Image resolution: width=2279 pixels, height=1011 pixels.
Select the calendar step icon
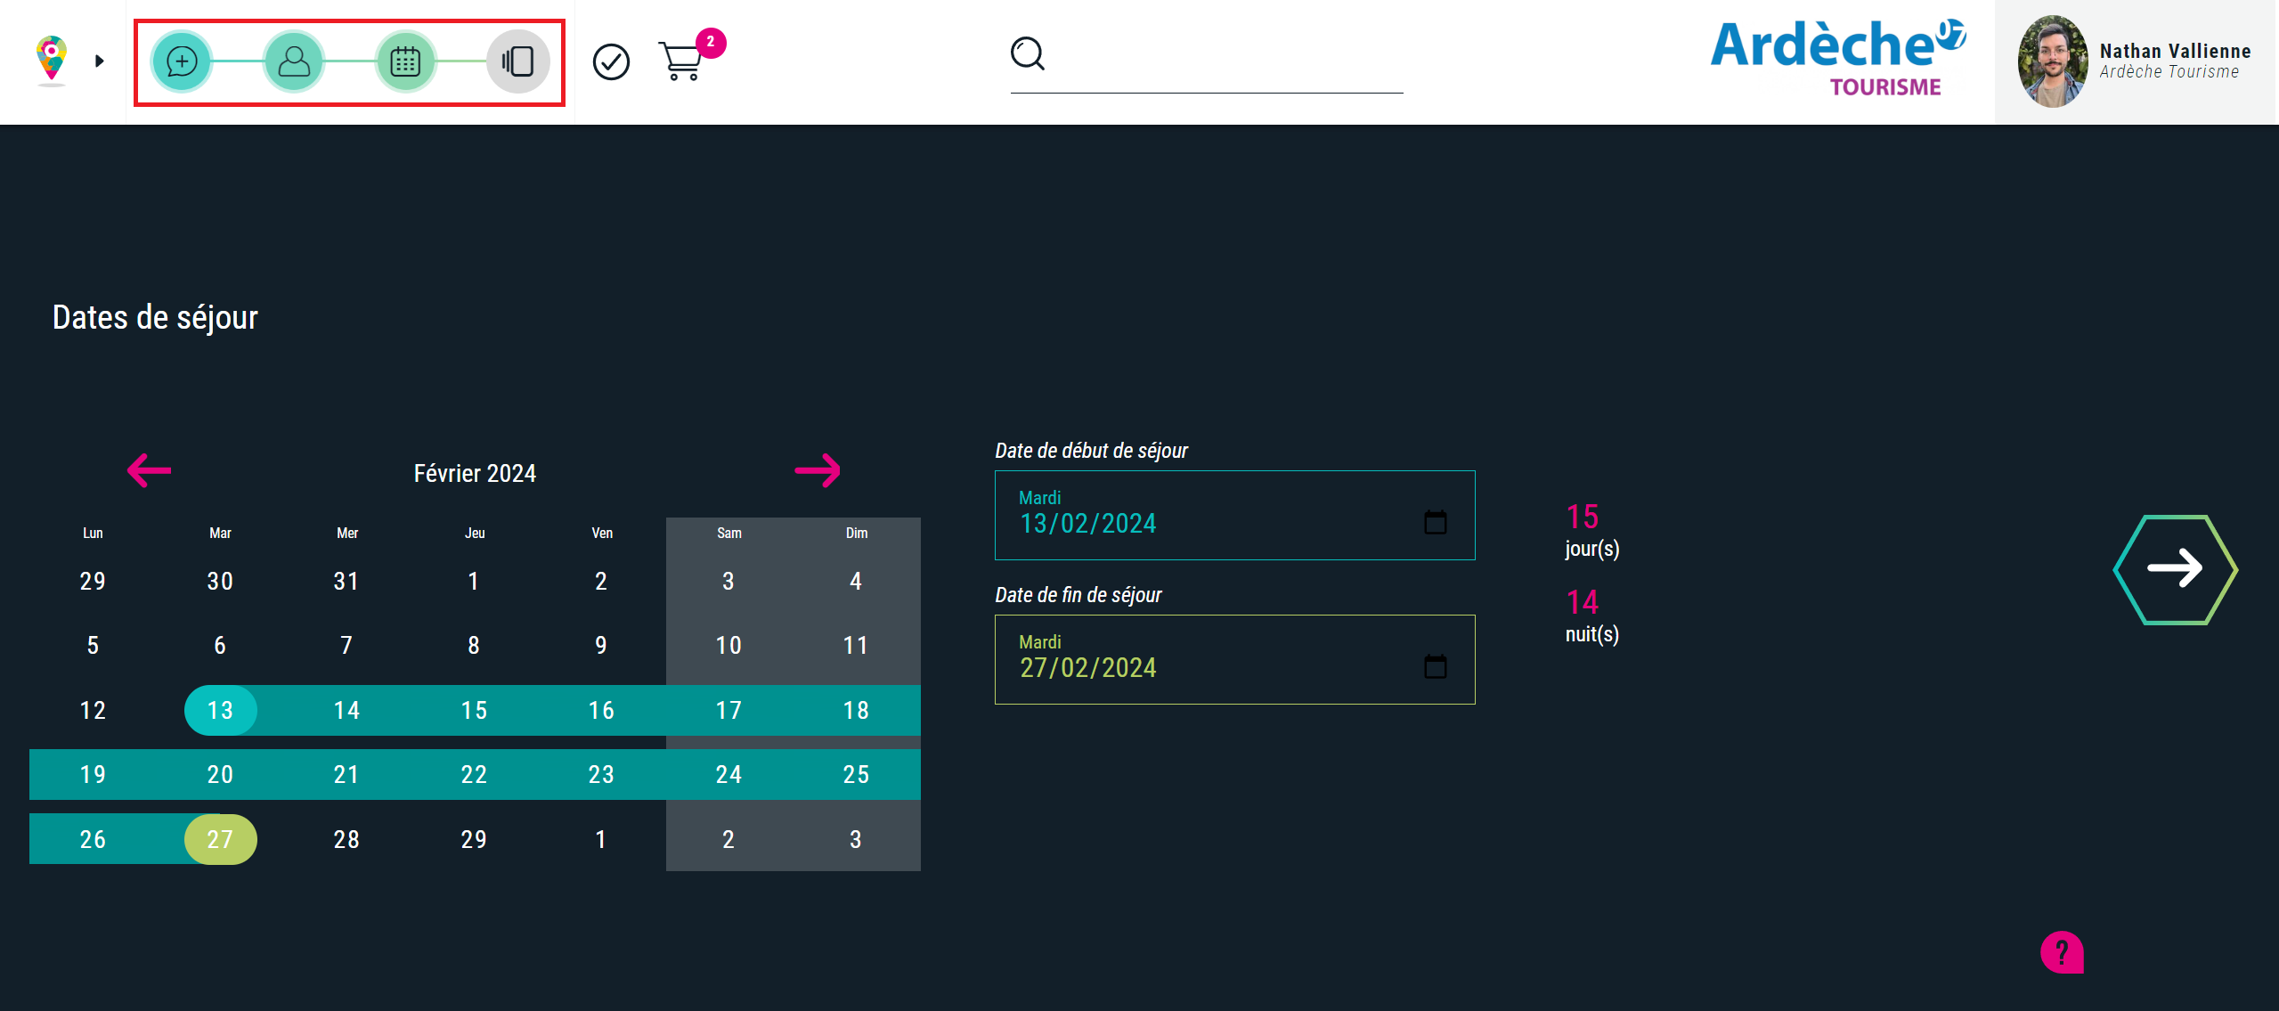[405, 61]
